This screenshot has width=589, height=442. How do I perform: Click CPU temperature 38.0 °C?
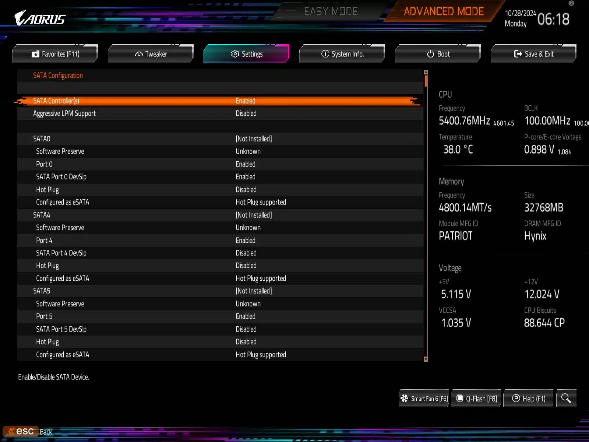point(458,149)
